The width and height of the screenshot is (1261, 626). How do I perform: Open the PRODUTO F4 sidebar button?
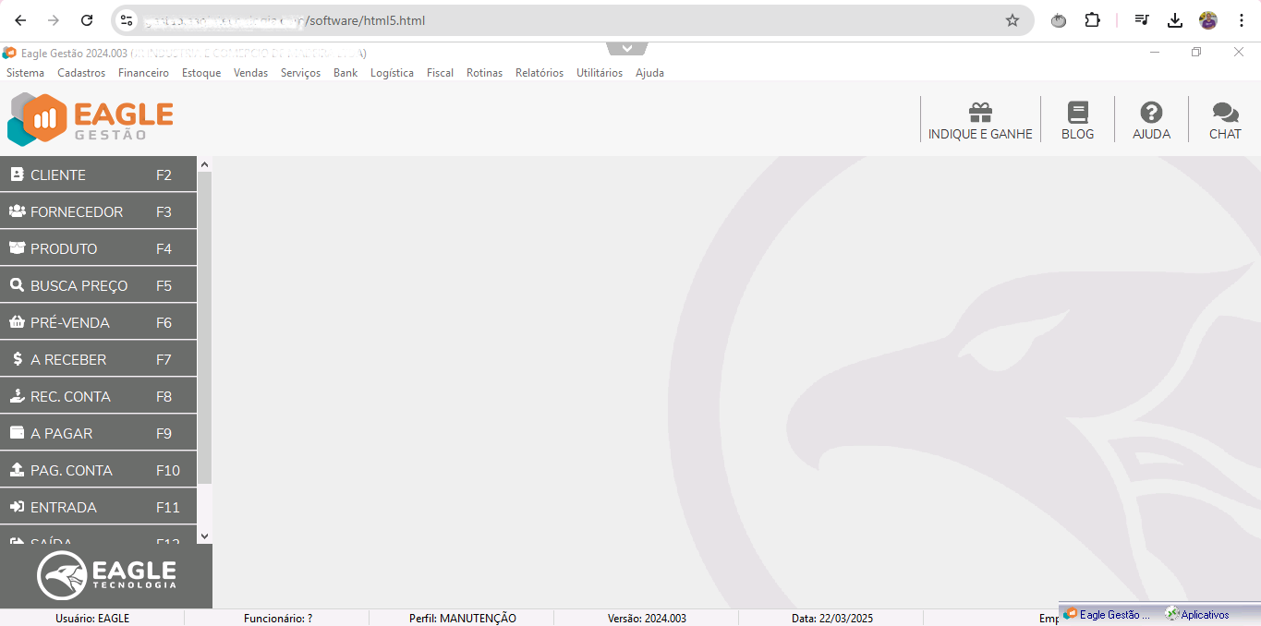[x=98, y=248]
